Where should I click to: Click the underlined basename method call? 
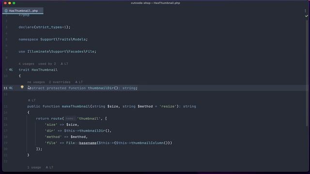tap(88, 143)
